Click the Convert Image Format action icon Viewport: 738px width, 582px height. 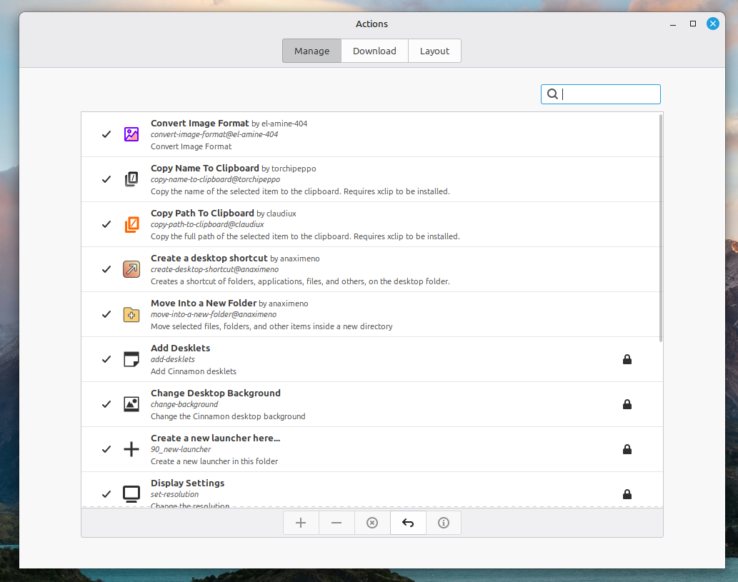tap(131, 134)
